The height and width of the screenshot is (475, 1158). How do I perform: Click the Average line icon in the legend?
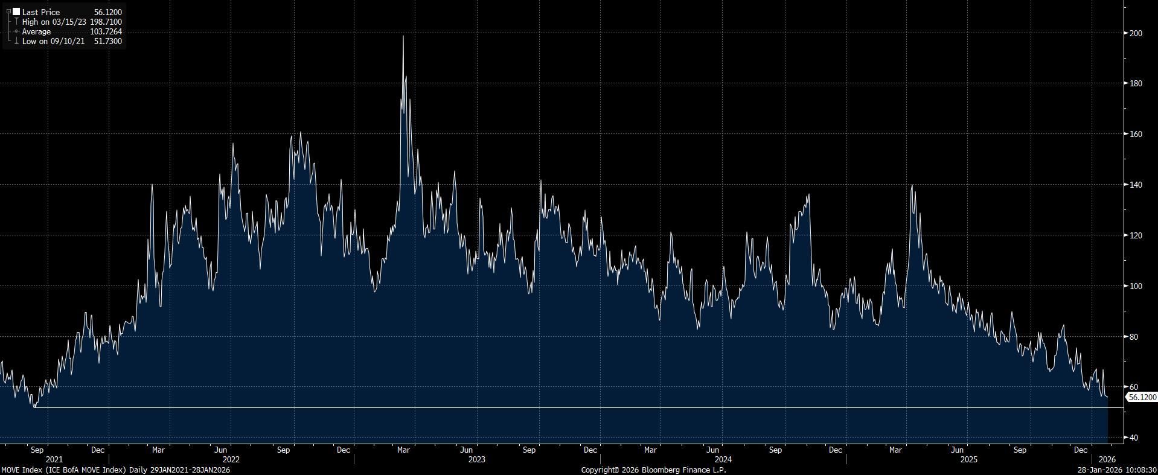pos(16,31)
